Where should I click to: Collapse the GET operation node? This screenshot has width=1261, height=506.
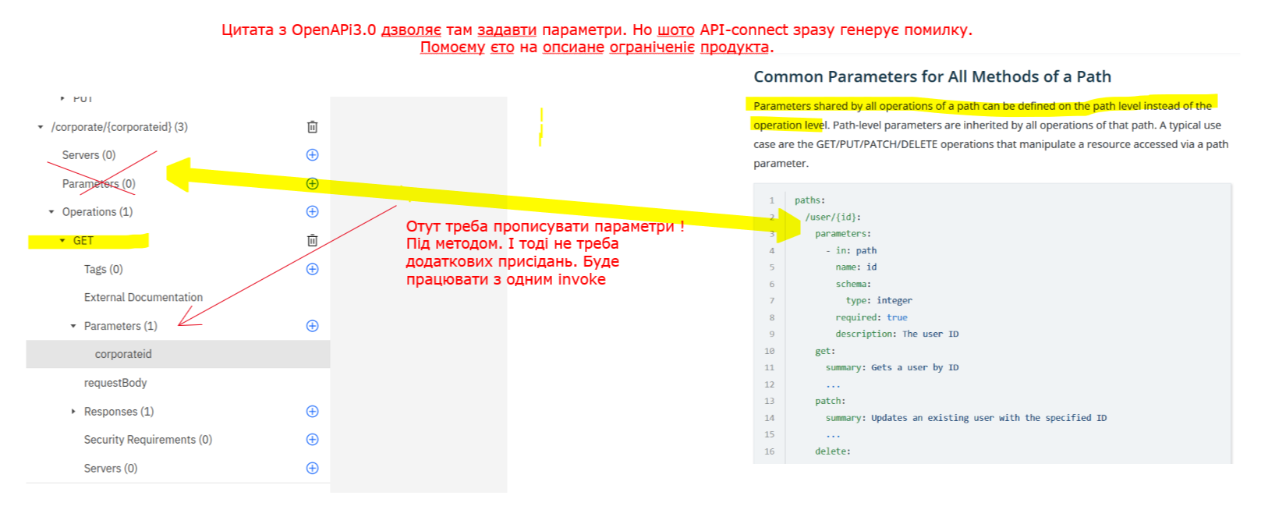(62, 241)
